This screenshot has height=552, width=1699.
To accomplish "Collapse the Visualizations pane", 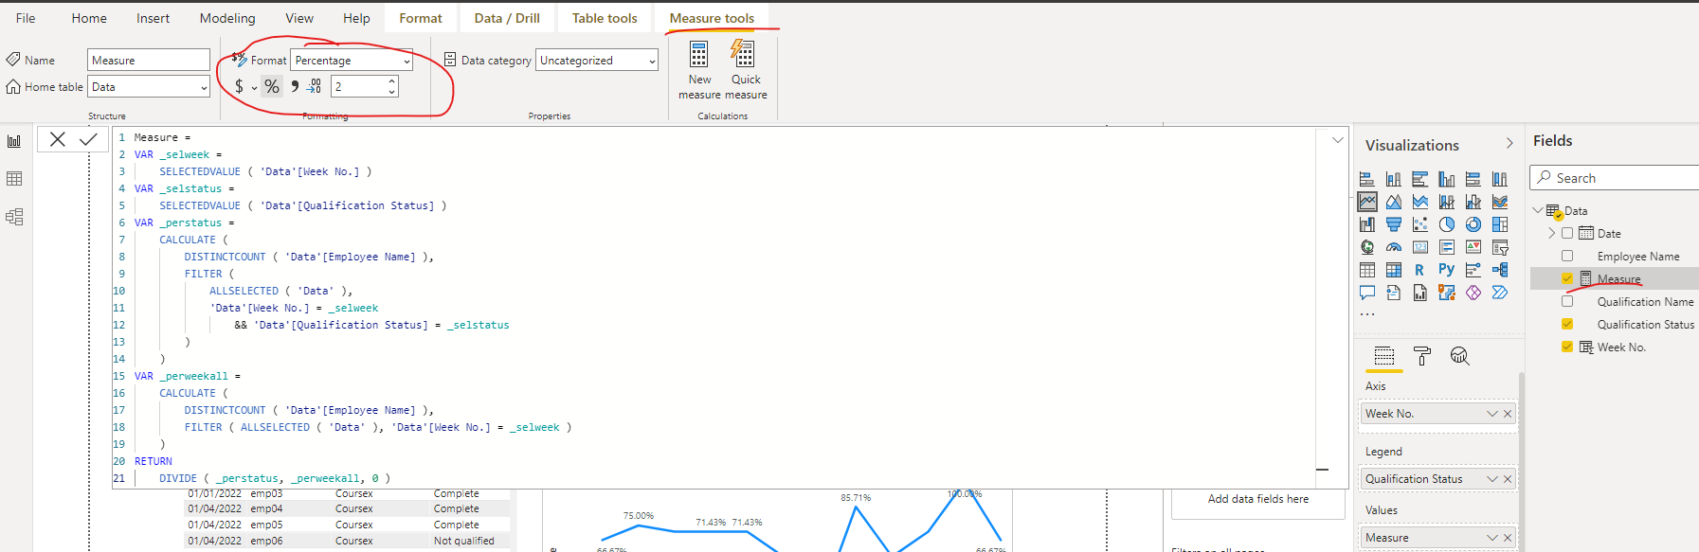I will (x=1509, y=143).
